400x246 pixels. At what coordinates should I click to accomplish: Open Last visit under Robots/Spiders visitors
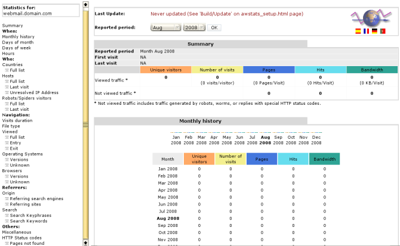point(19,110)
